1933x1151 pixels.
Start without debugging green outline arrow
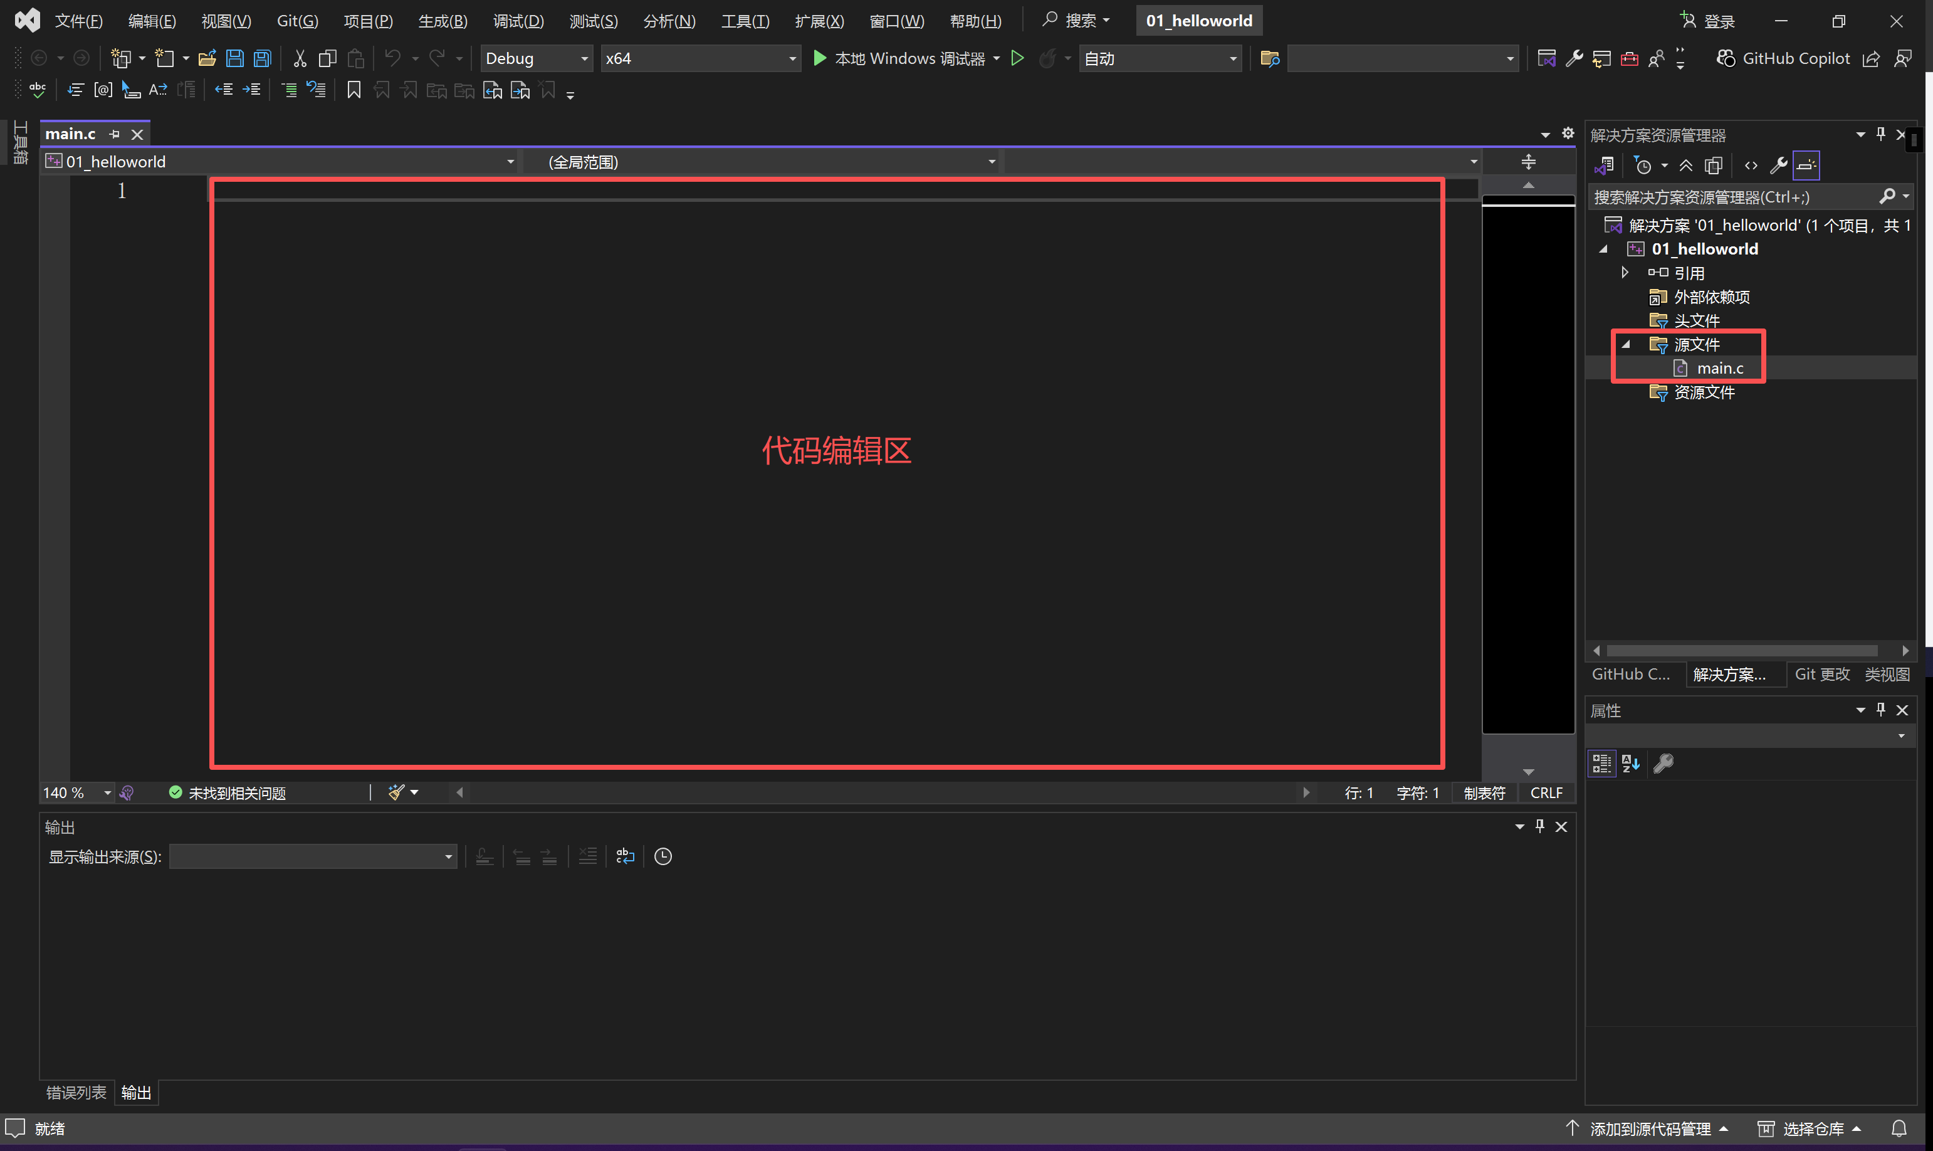[x=1017, y=58]
